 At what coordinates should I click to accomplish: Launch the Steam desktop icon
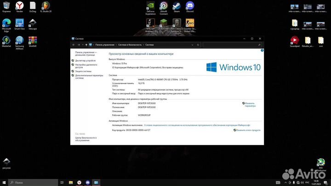click(x=177, y=6)
